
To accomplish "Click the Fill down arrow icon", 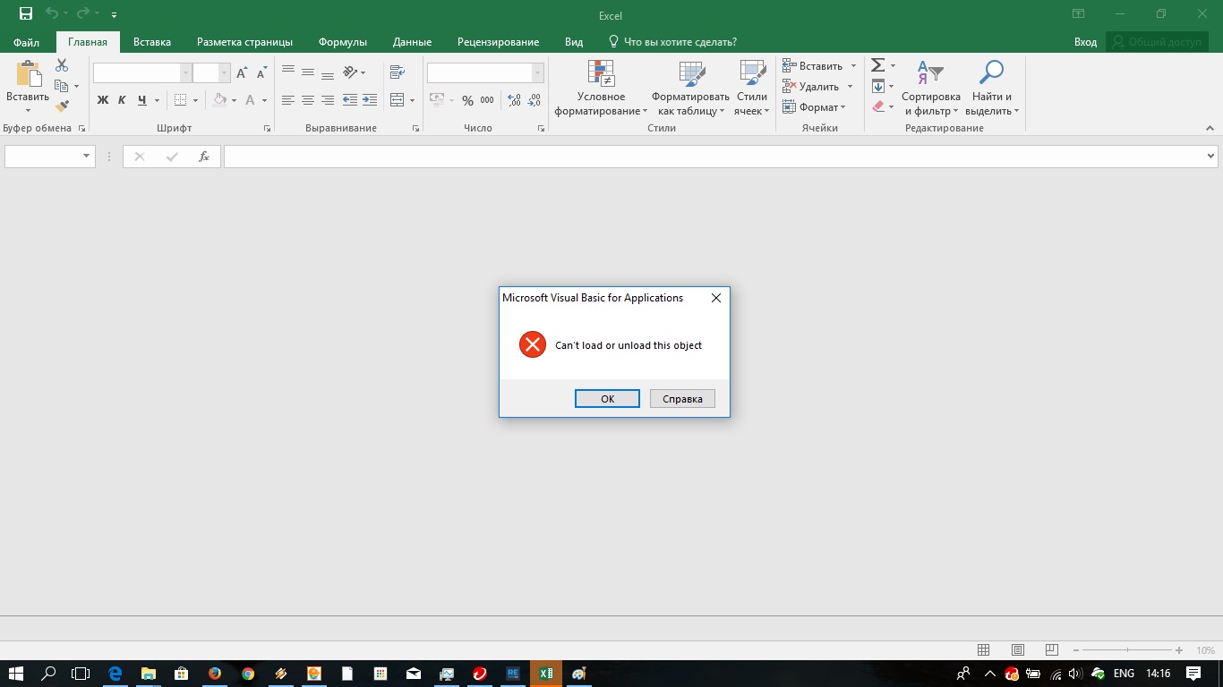I will click(878, 87).
